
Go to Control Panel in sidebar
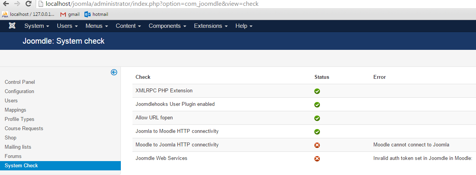click(20, 82)
